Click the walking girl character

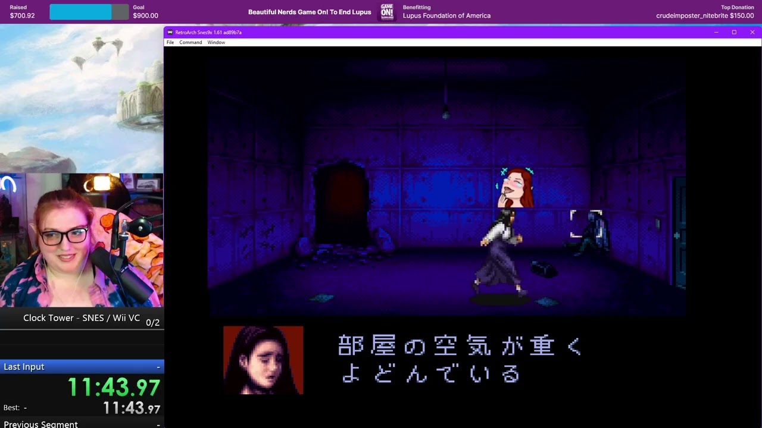pyautogui.click(x=501, y=254)
